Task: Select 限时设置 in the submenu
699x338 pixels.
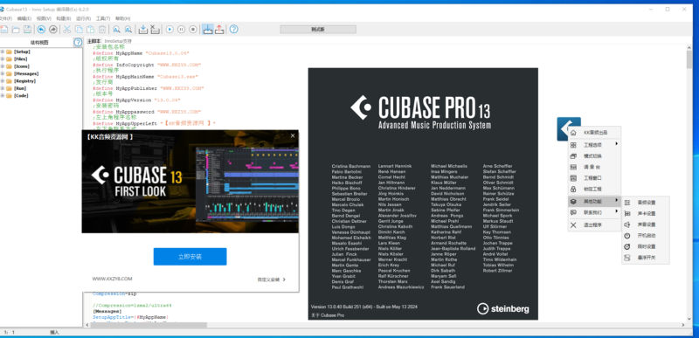Action: pyautogui.click(x=646, y=246)
